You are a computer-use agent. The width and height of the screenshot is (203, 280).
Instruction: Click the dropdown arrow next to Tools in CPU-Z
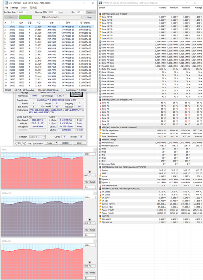coord(56,143)
